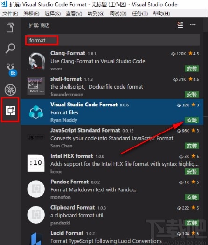Click the Intel HEX format icon
The image size is (208, 245).
point(36,163)
